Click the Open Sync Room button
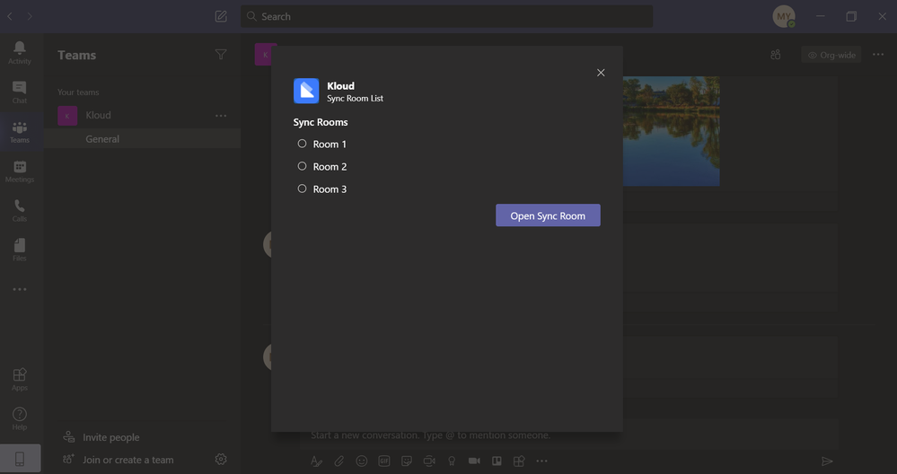This screenshot has height=474, width=897. coord(548,215)
